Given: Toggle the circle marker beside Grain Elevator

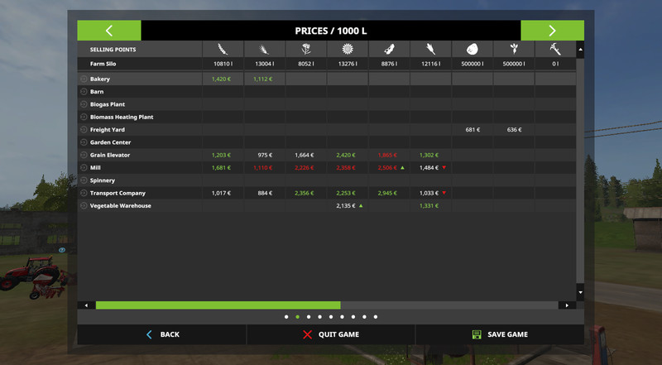Looking at the screenshot, I should [84, 155].
